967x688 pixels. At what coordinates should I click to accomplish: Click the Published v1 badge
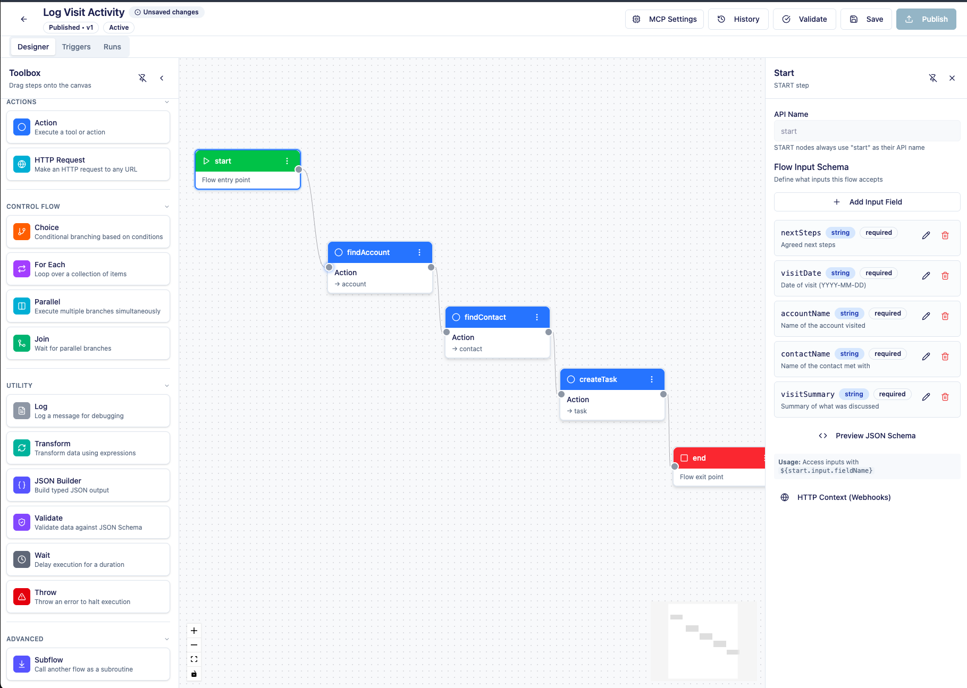[71, 28]
